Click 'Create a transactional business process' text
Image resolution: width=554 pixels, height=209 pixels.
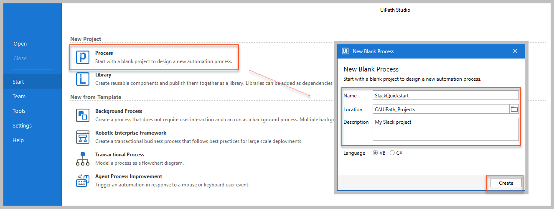tap(199, 141)
